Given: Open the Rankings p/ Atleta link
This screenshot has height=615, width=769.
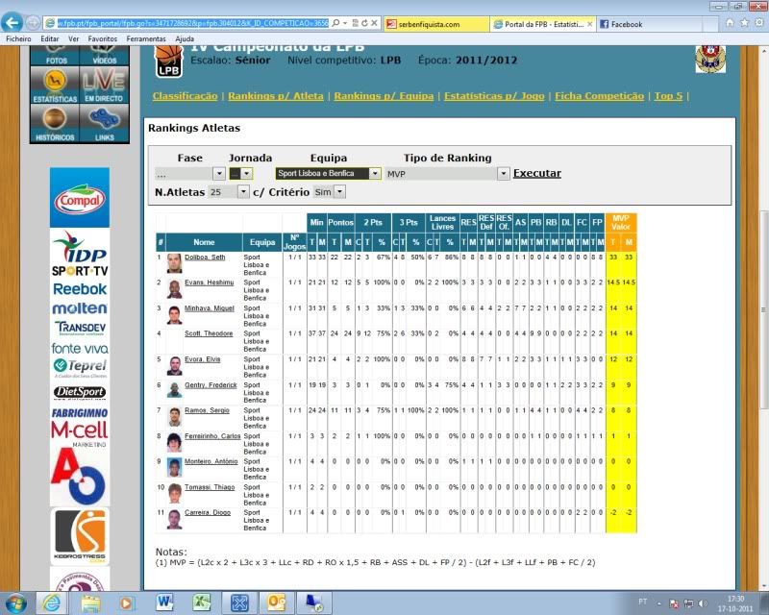Looking at the screenshot, I should (x=276, y=96).
